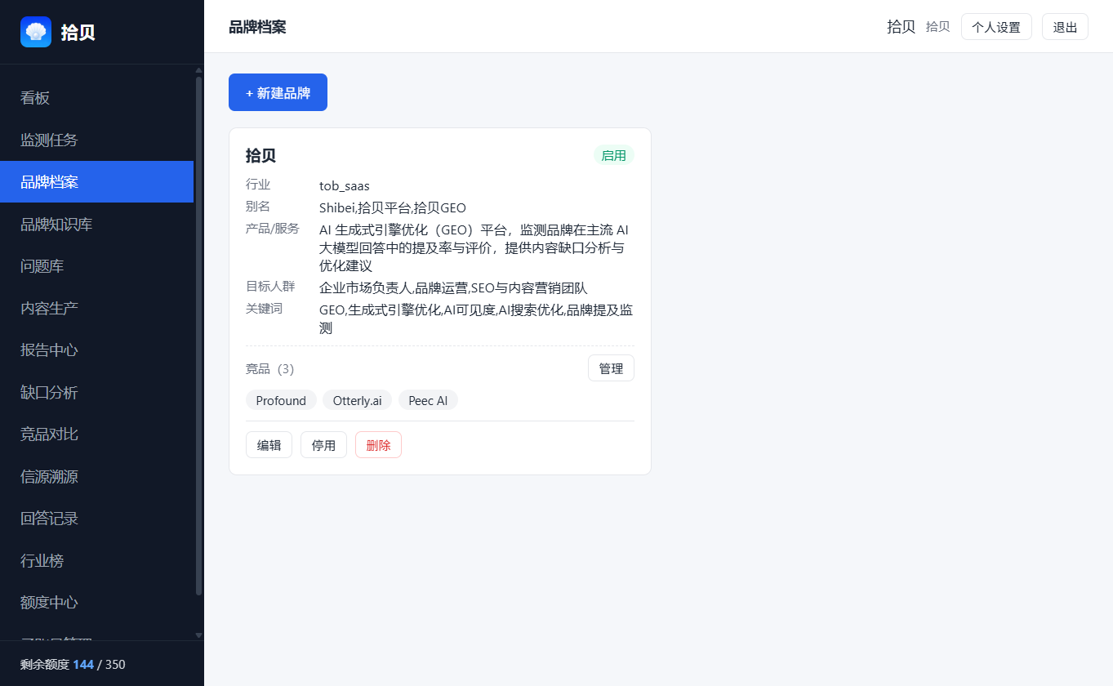Image resolution: width=1113 pixels, height=686 pixels.
Task: Select the Peec AI competitor tag
Action: [428, 400]
